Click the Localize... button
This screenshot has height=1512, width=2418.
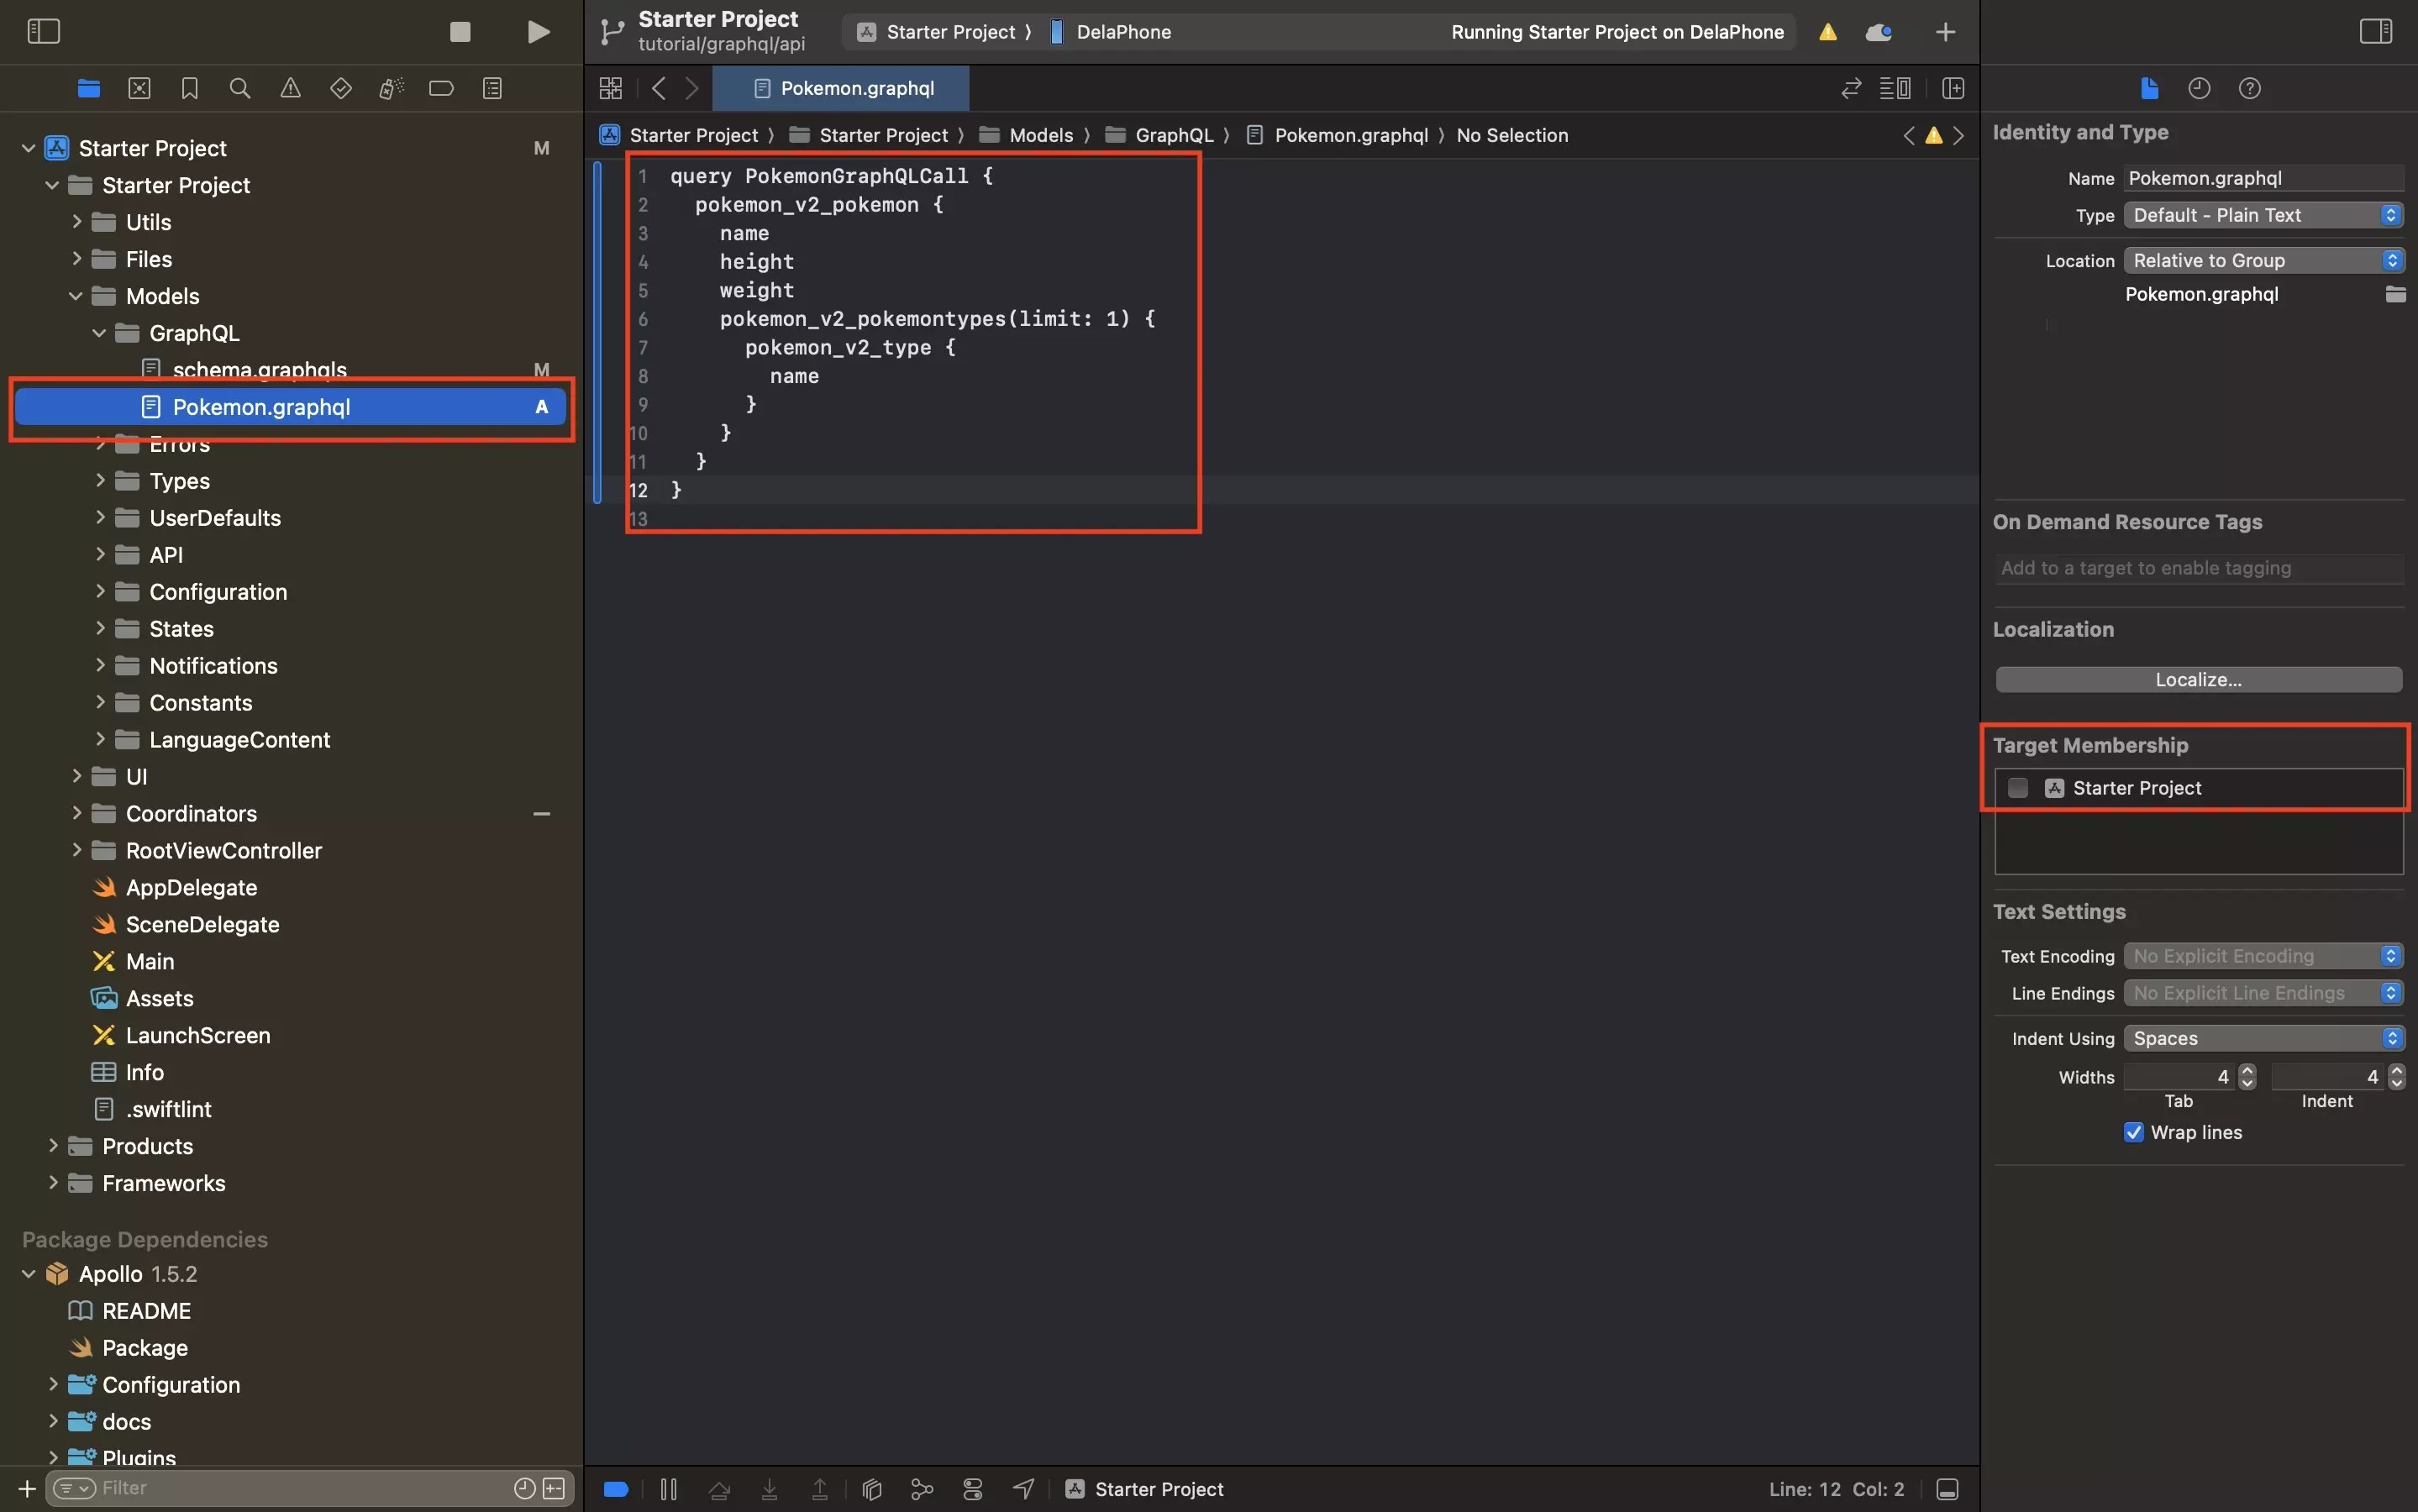click(x=2198, y=680)
